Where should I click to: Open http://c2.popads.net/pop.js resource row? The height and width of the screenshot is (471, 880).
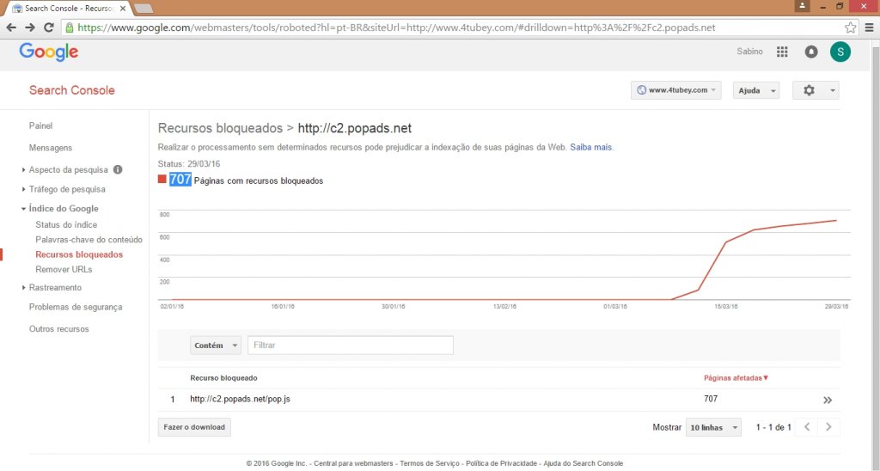click(241, 399)
